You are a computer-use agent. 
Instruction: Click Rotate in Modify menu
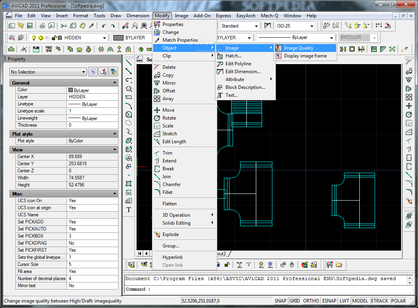pyautogui.click(x=185, y=118)
